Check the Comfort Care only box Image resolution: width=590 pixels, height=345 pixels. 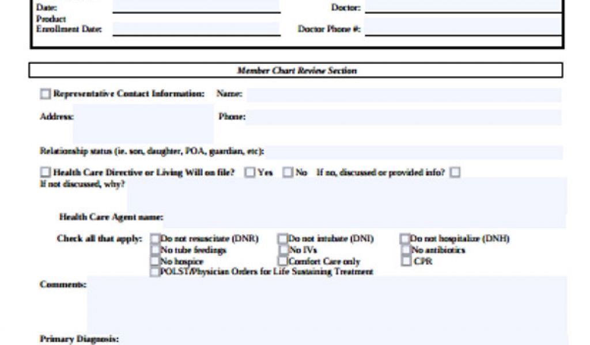(x=283, y=261)
